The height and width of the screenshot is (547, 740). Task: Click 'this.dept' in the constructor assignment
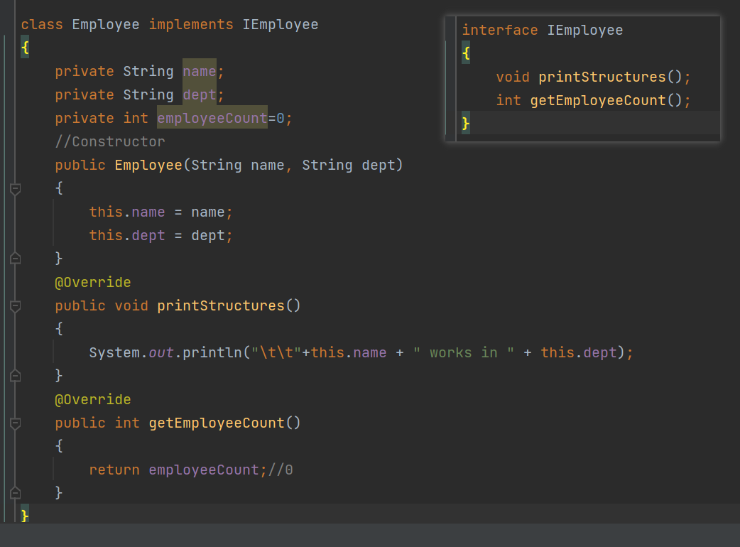127,236
